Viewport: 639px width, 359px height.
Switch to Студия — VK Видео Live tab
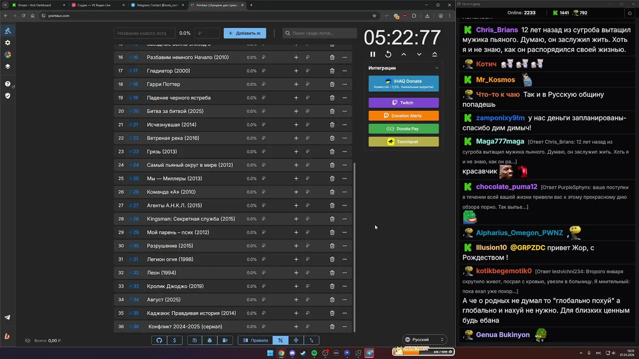click(98, 5)
